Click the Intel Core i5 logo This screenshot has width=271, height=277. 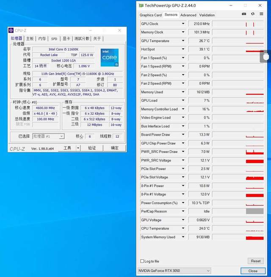110,58
